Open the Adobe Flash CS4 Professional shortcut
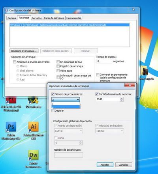Screen dimensions: 158x174 coord(11,100)
